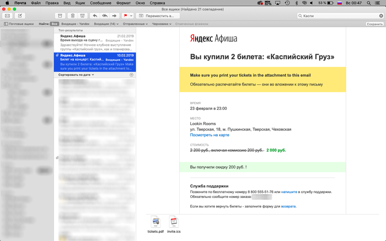Open the tickets.pdf attachment
The image size is (386, 241).
[x=156, y=224]
